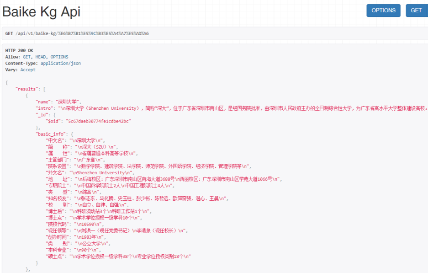Click the 主管部门 row with 广东省
The height and width of the screenshot is (273, 428).
coord(75,160)
